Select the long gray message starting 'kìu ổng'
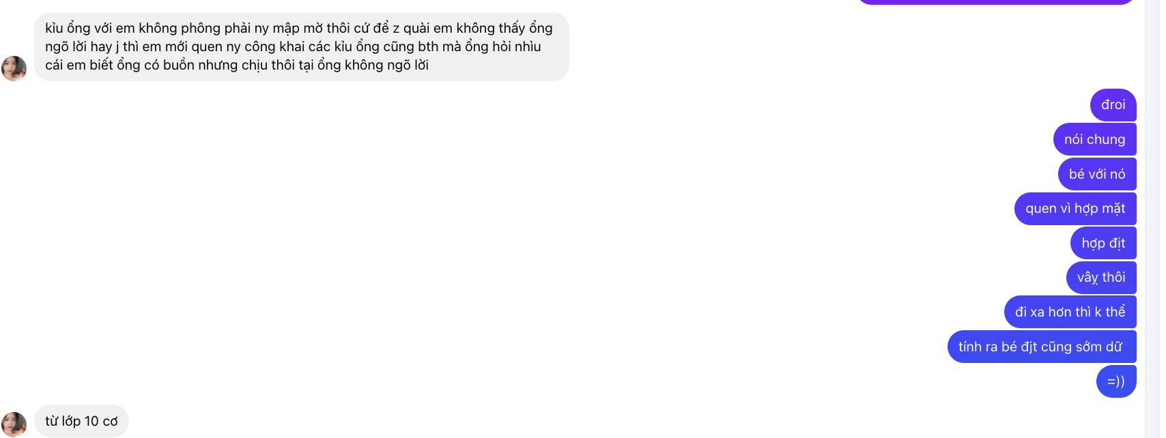The width and height of the screenshot is (1166, 438). point(302,46)
